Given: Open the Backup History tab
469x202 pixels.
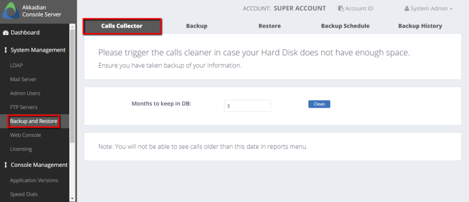Looking at the screenshot, I should tap(420, 26).
